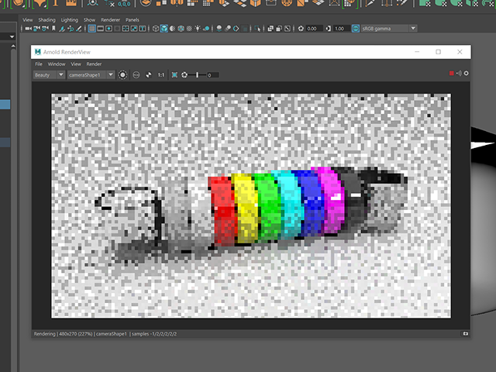This screenshot has width=496, height=372.
Task: Enable smooth shade all in viewport
Action: (164, 29)
